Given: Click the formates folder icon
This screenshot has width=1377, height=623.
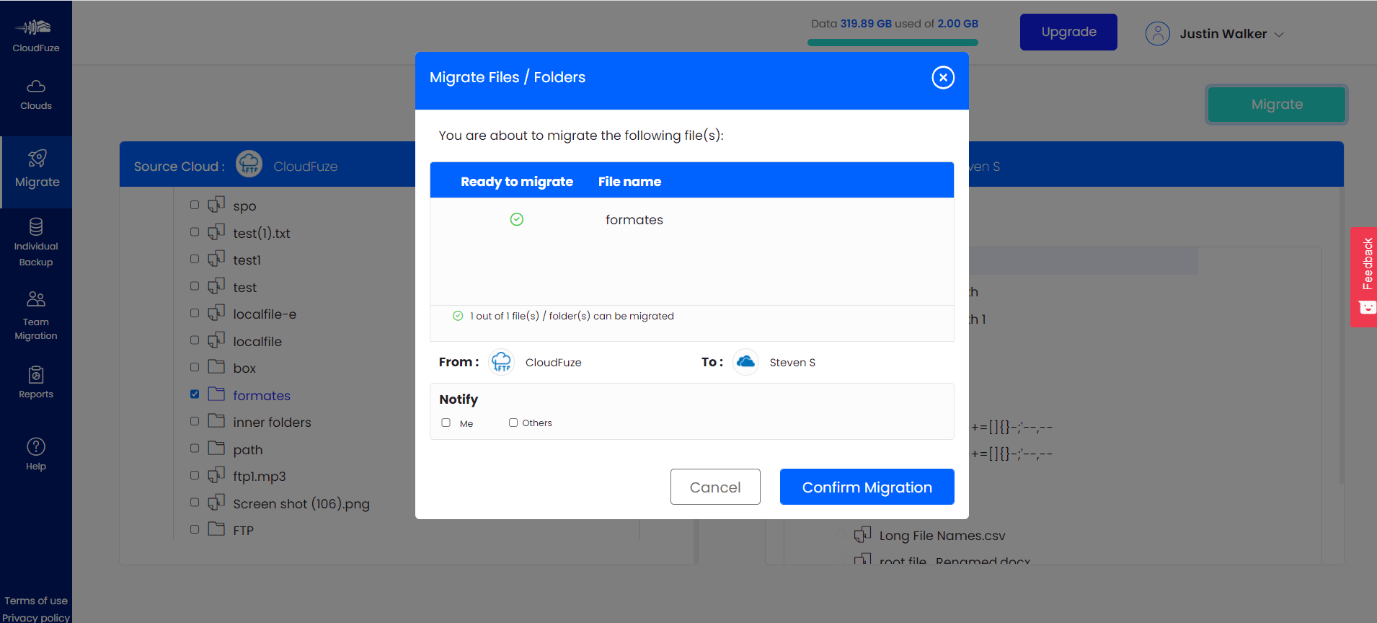Looking at the screenshot, I should (216, 394).
